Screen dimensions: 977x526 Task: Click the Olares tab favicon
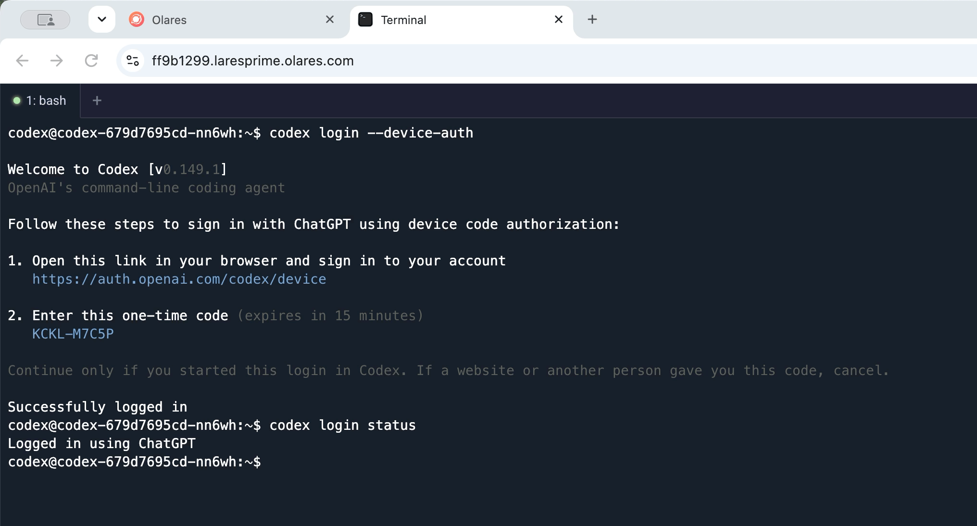click(137, 19)
